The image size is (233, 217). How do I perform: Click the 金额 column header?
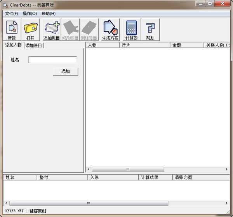tap(187, 45)
